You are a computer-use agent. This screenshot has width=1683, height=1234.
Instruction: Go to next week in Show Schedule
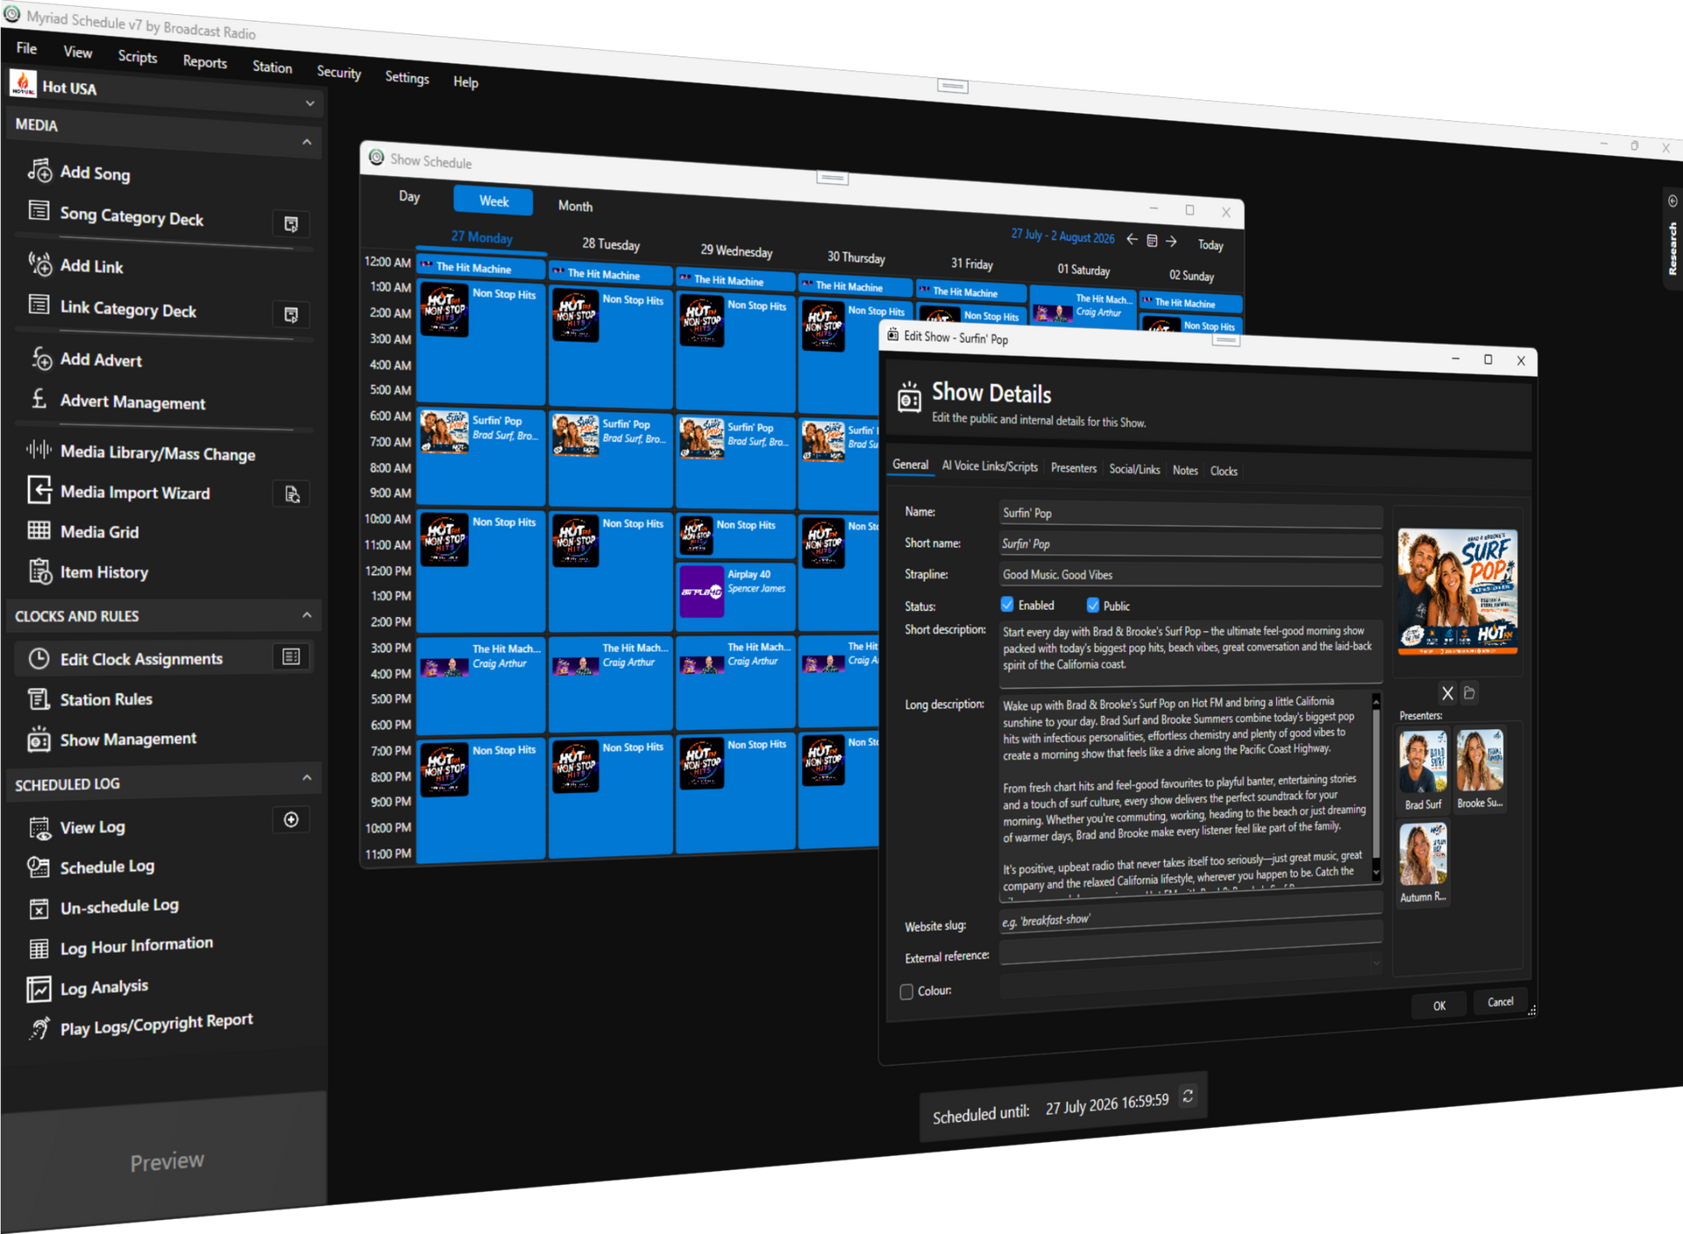coord(1171,241)
